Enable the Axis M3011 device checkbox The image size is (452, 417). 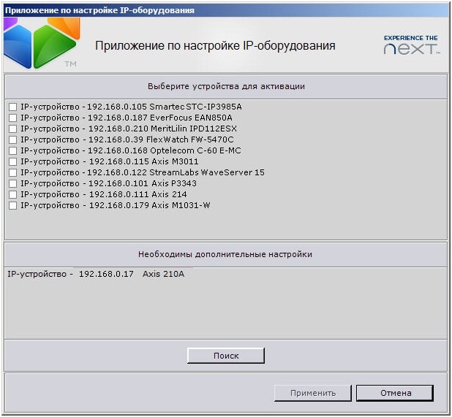(x=12, y=161)
